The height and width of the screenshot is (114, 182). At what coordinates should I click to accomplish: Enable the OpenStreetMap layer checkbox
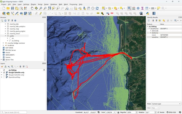tap(4, 77)
